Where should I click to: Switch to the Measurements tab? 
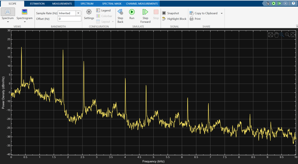click(62, 4)
